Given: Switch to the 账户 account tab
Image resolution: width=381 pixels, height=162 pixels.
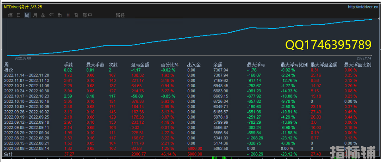Looking at the screenshot, I should (x=87, y=15).
